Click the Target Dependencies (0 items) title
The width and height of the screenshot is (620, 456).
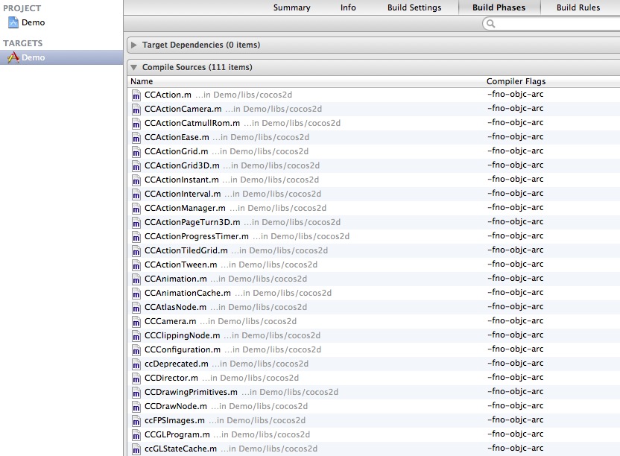tap(201, 45)
